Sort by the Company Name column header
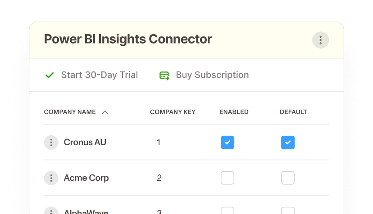Viewport: 373px width, 214px height. (x=70, y=112)
